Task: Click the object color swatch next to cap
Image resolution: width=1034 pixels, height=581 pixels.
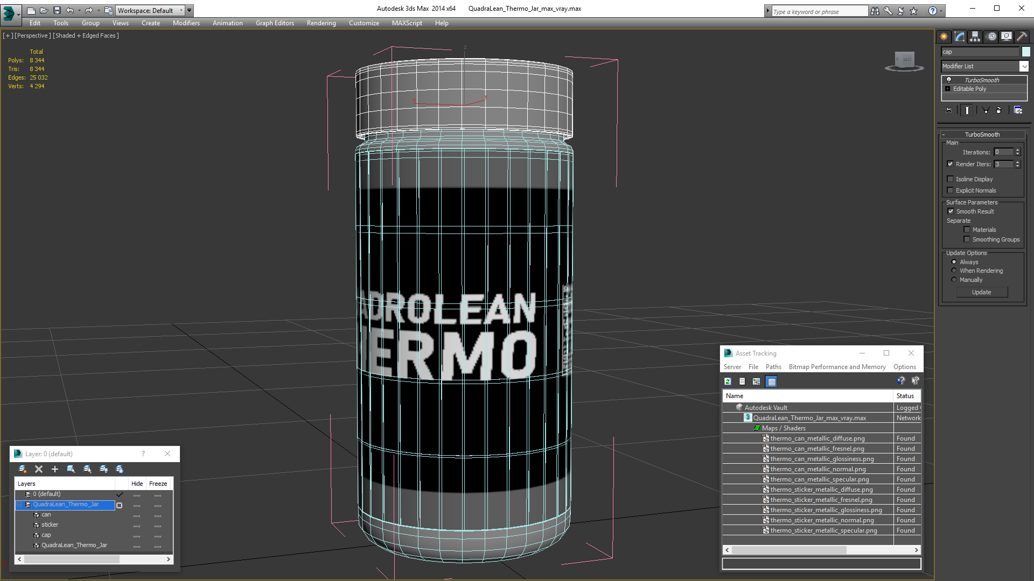Action: [1026, 52]
